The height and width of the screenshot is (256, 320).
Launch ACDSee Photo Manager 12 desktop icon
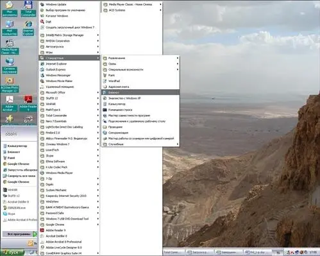pos(10,85)
